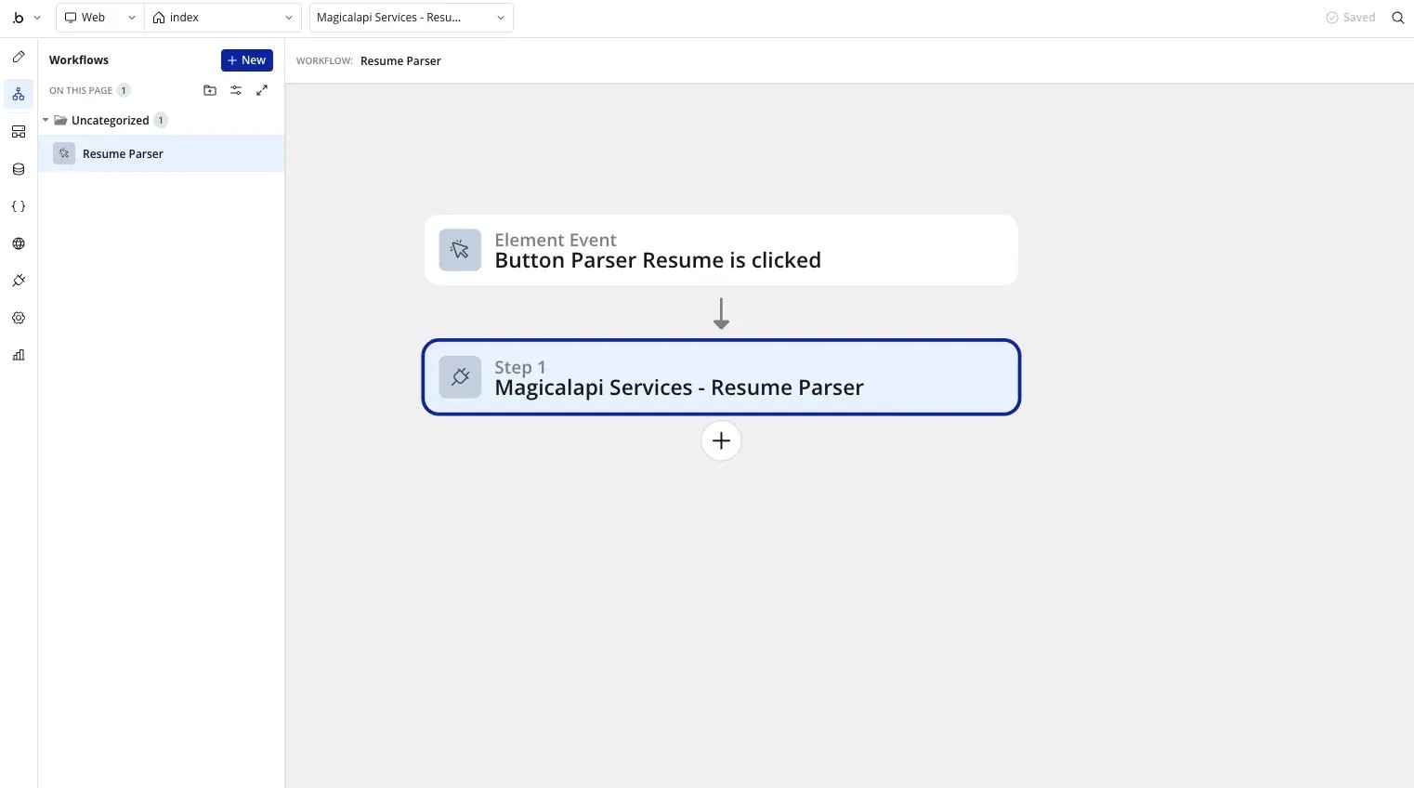Click the Resume Parser workflow title field
This screenshot has height=788, width=1414.
400,61
